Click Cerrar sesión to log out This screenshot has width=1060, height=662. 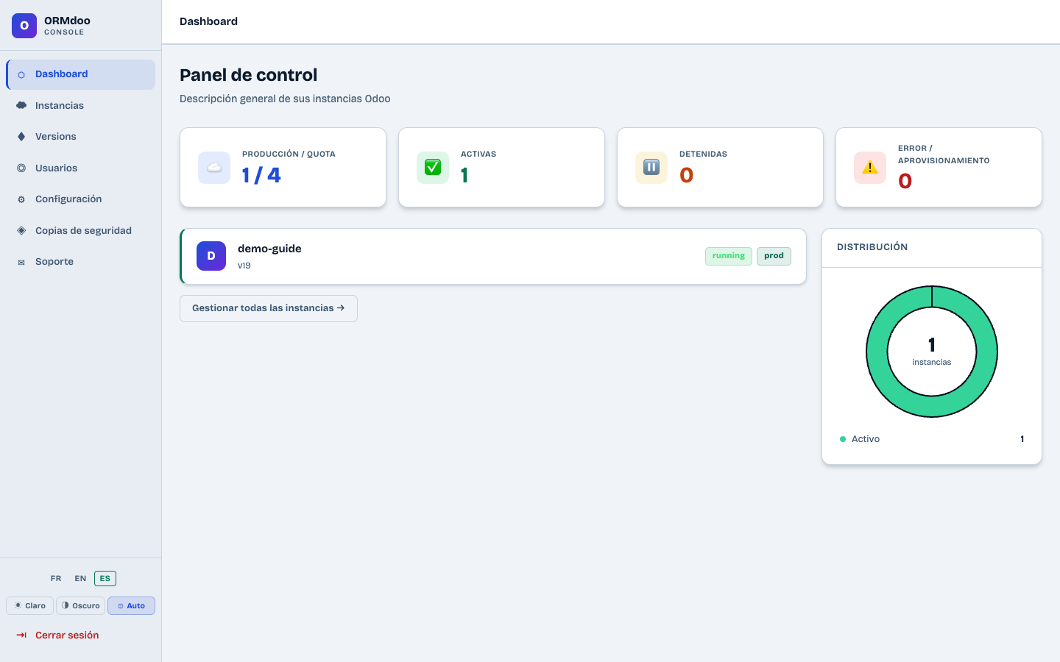[x=81, y=636]
